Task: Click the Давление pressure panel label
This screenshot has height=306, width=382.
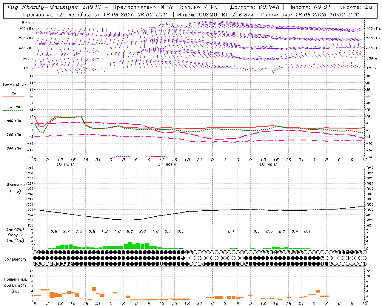Action: [x=16, y=185]
